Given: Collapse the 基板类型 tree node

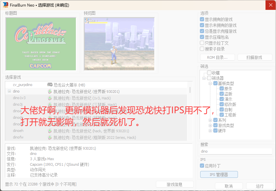Looking at the screenshot, I should click(210, 83).
